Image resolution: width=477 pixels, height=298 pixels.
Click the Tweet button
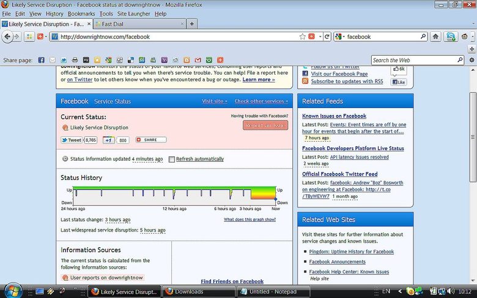72,140
